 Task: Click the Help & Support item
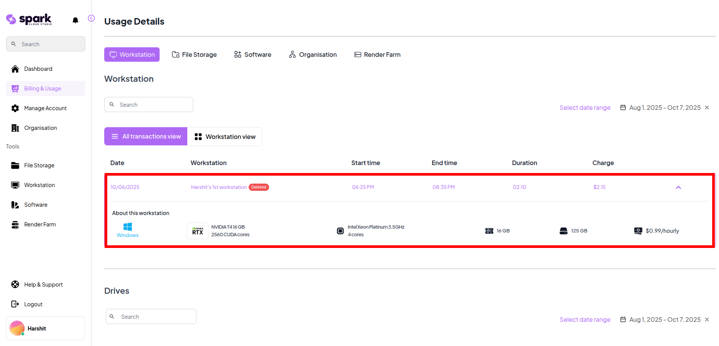point(43,285)
